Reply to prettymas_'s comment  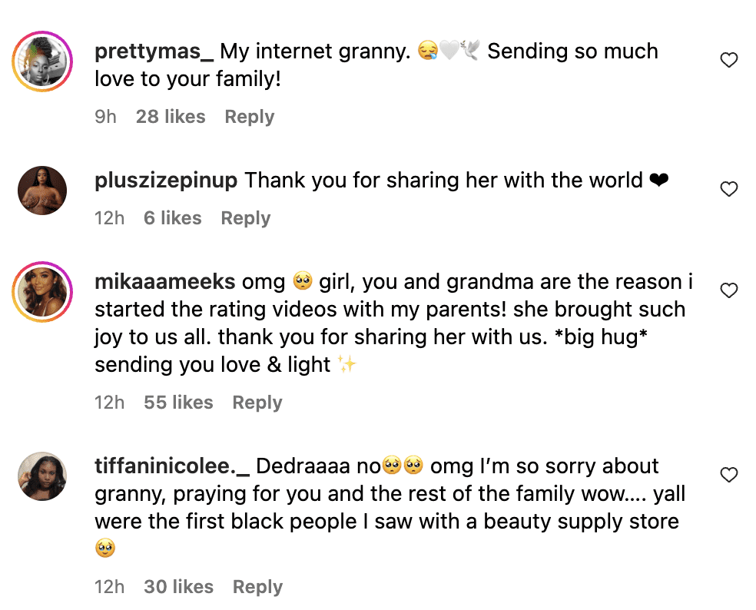249,116
